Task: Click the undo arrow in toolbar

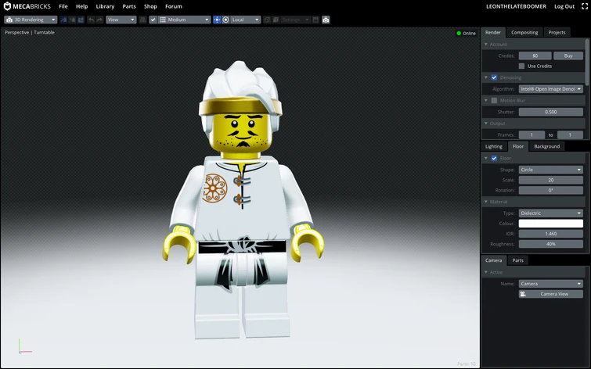Action: pos(91,20)
